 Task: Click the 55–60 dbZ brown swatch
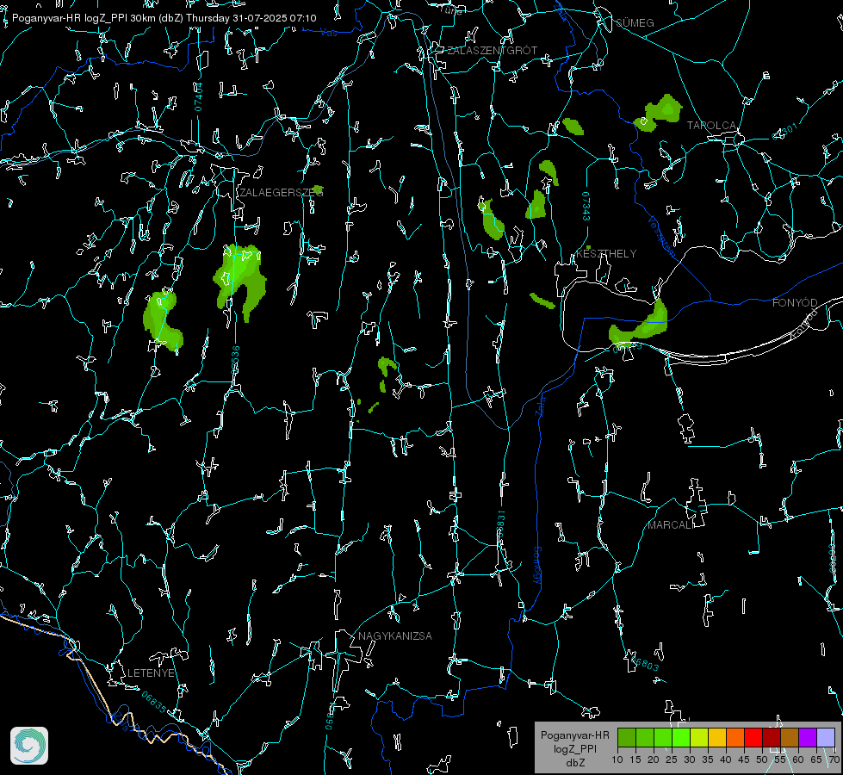790,738
